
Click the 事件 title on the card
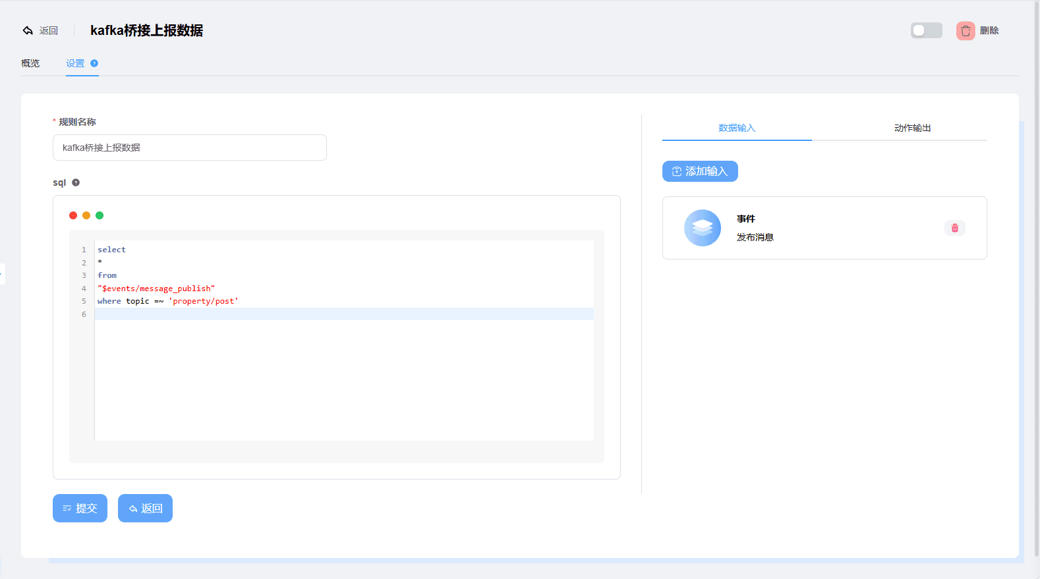746,219
